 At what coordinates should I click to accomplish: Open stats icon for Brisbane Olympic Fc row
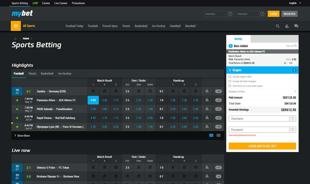(x=207, y=177)
